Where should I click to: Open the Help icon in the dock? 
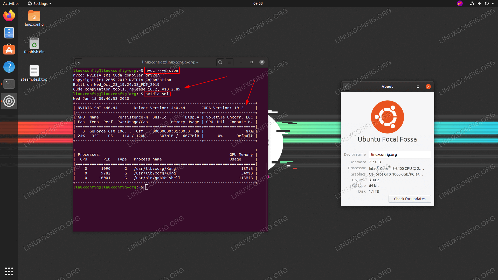tap(9, 67)
